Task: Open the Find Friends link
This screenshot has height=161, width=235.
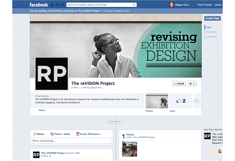Action: click(204, 5)
